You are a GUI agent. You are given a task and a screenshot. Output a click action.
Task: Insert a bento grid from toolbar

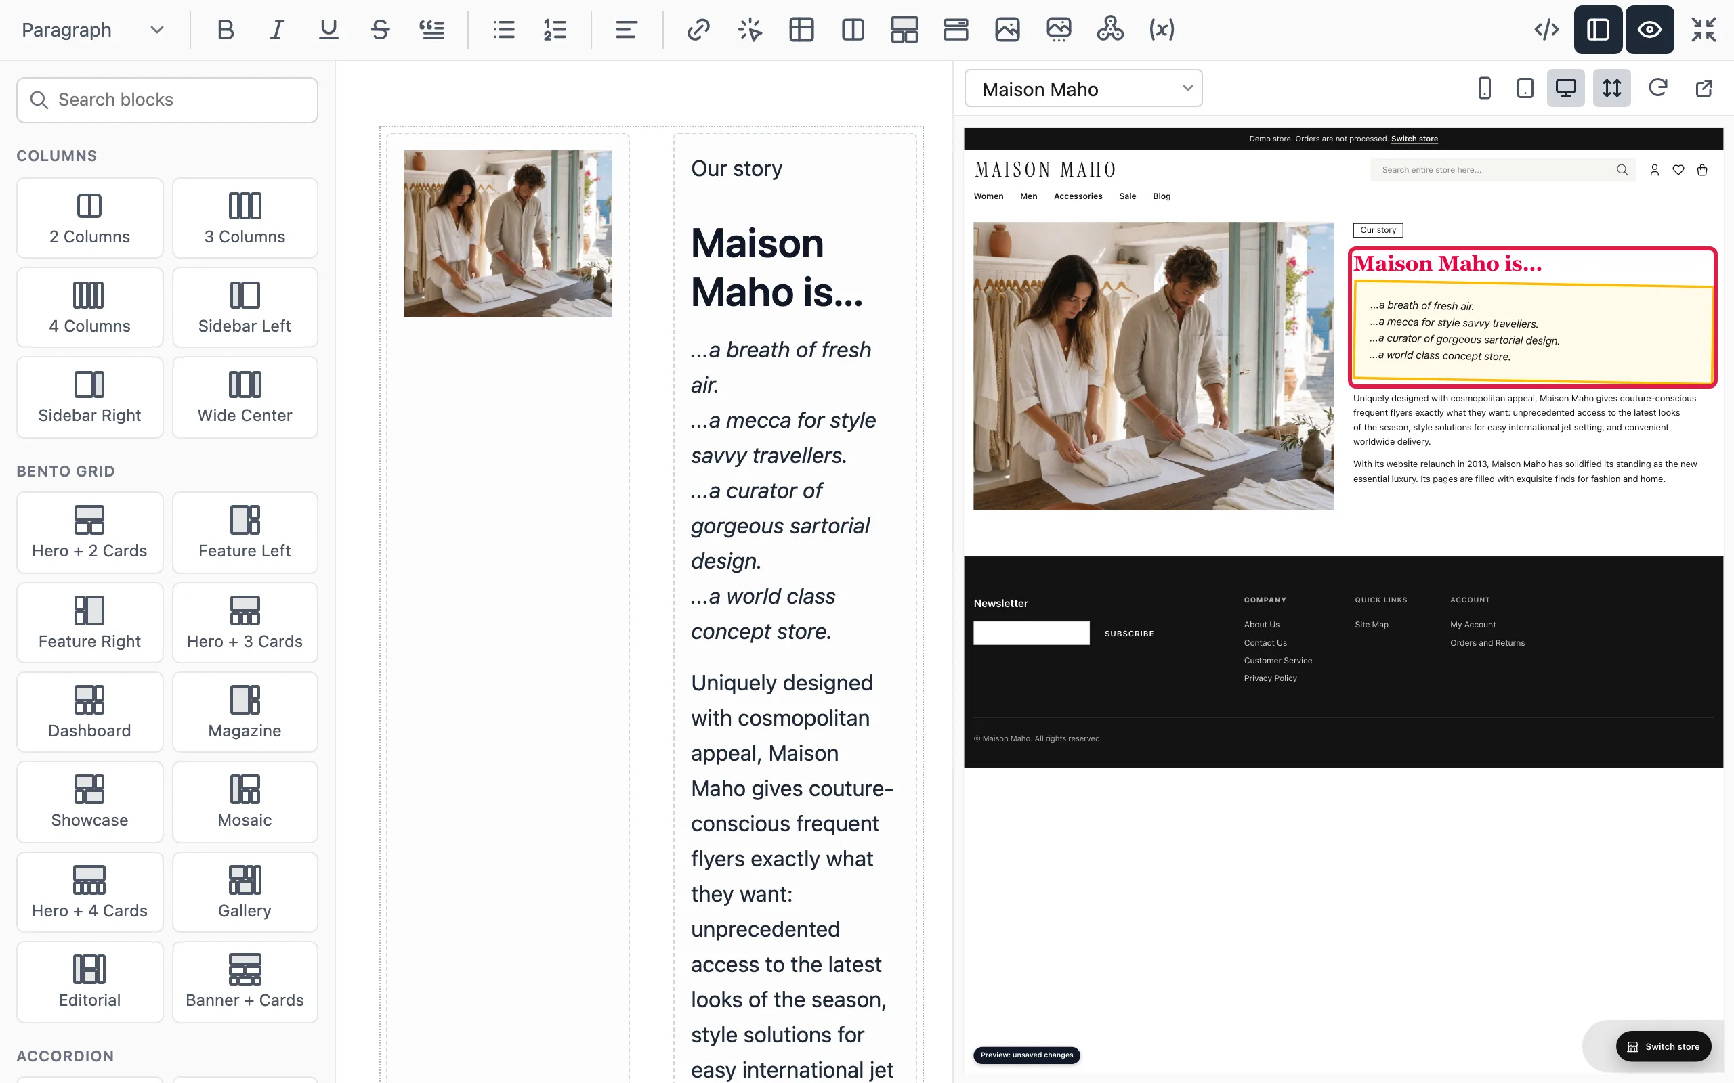click(904, 29)
